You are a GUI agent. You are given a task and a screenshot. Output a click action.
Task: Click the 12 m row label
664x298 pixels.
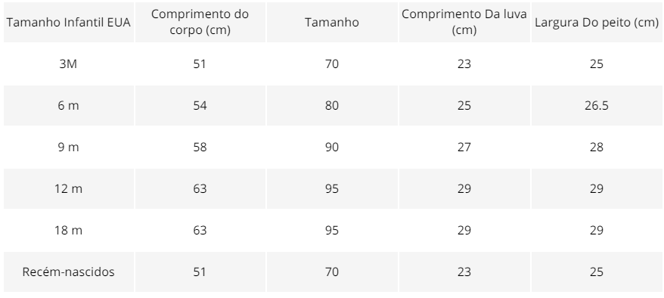[69, 188]
